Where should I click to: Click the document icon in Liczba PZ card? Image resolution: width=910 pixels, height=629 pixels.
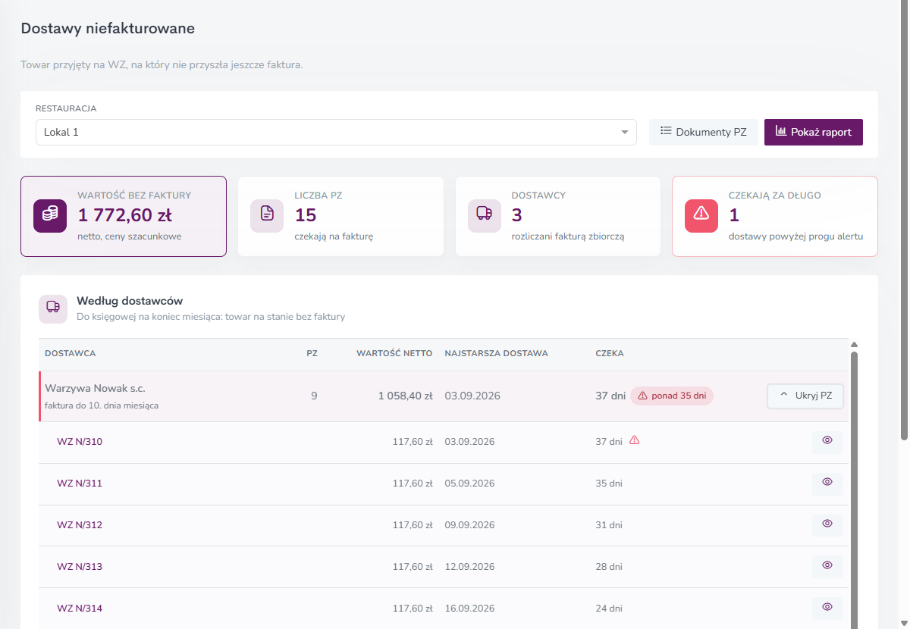(x=267, y=216)
